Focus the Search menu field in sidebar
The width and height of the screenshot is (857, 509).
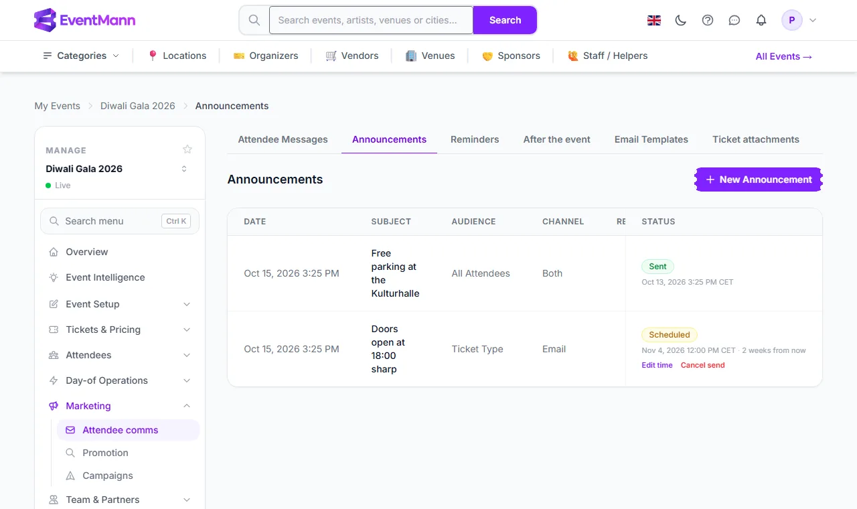pos(120,221)
